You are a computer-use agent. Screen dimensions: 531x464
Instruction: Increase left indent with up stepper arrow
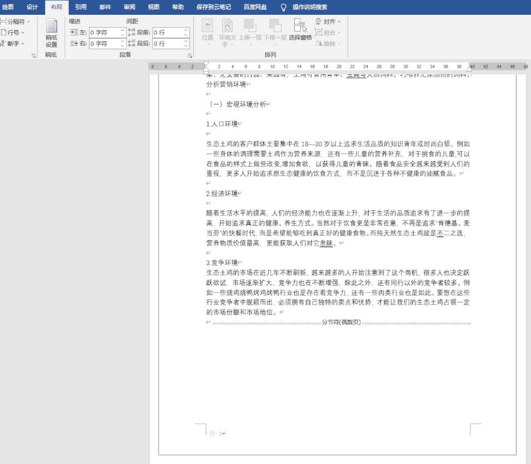[x=123, y=31]
